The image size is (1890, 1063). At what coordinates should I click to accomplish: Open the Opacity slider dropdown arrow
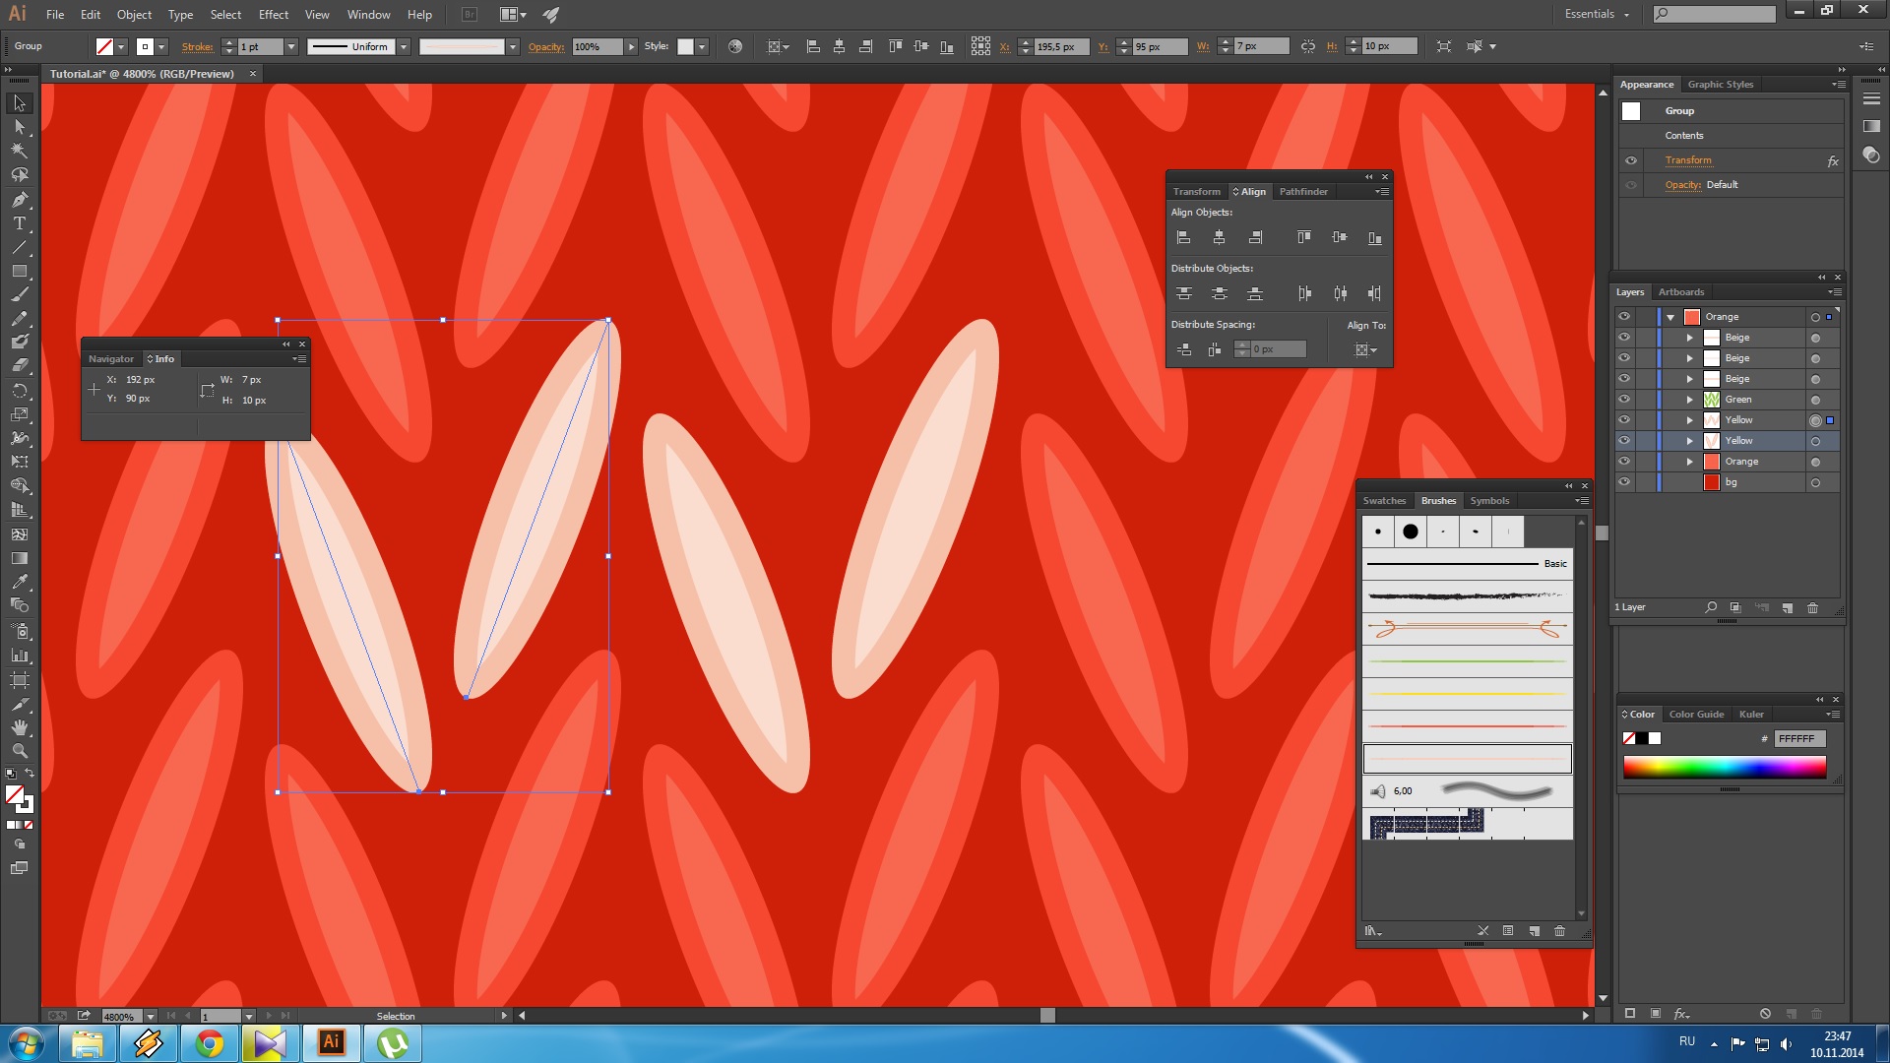pyautogui.click(x=631, y=46)
